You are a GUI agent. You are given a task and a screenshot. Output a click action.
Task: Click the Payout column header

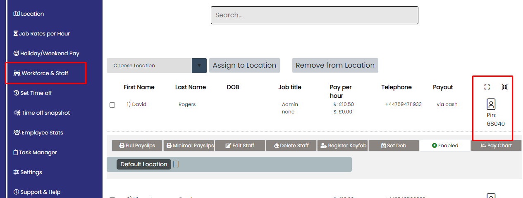pos(443,87)
